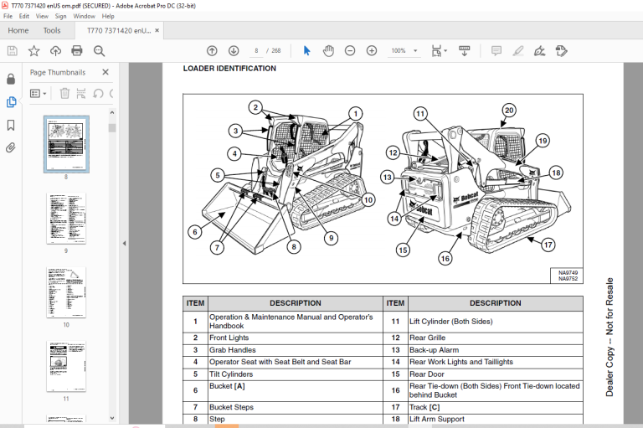Switch to the Tools tab
This screenshot has width=643, height=428.
click(x=52, y=31)
